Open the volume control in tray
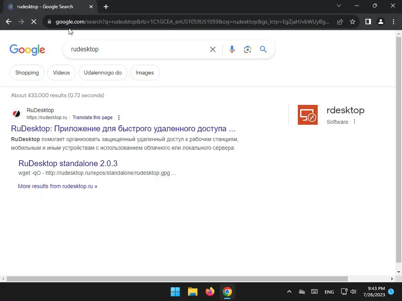This screenshot has height=301, width=402. pos(353,292)
